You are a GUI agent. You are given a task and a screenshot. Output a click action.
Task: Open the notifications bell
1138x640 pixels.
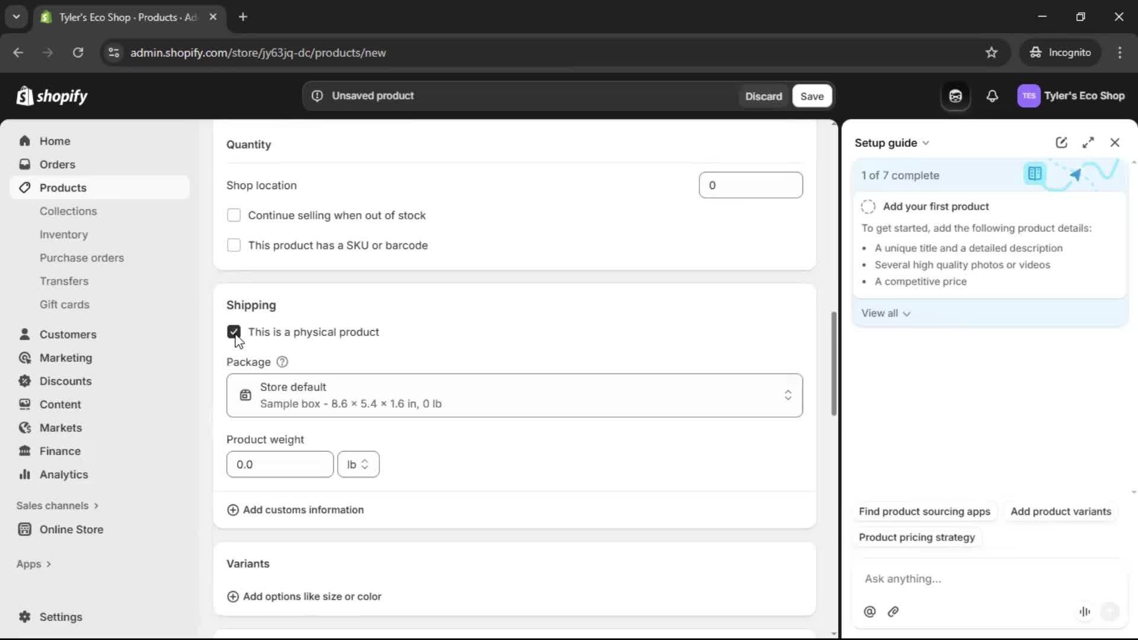993,96
